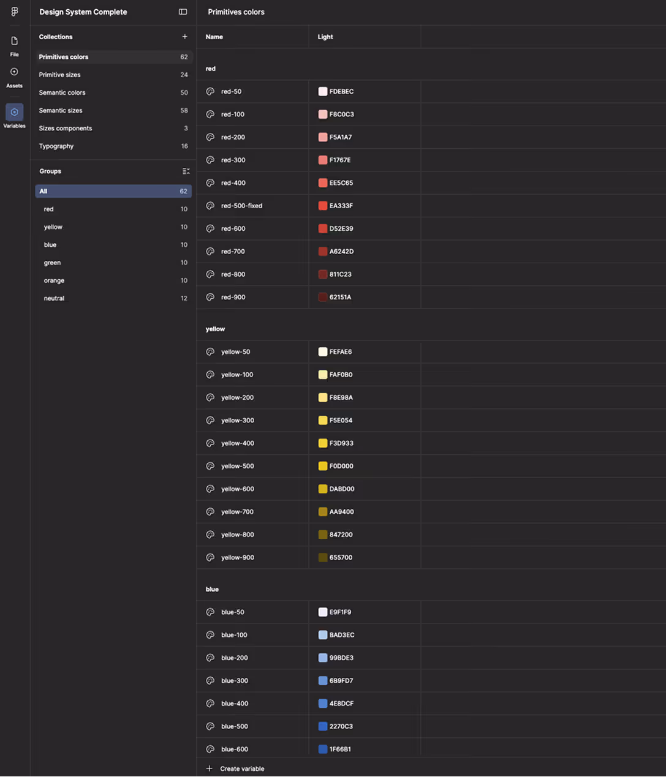
Task: Open the FDEBEC color swatch for red-50
Action: pos(323,91)
